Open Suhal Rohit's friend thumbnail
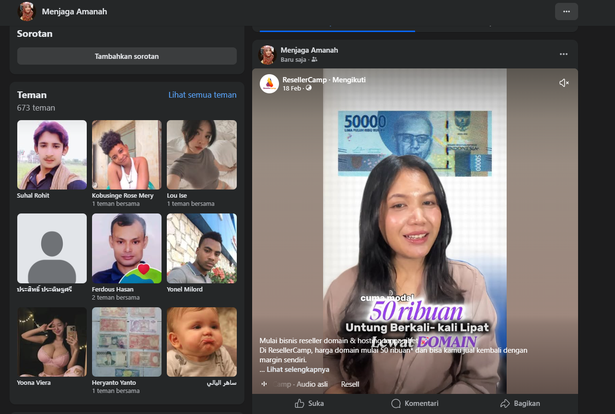 pyautogui.click(x=52, y=155)
